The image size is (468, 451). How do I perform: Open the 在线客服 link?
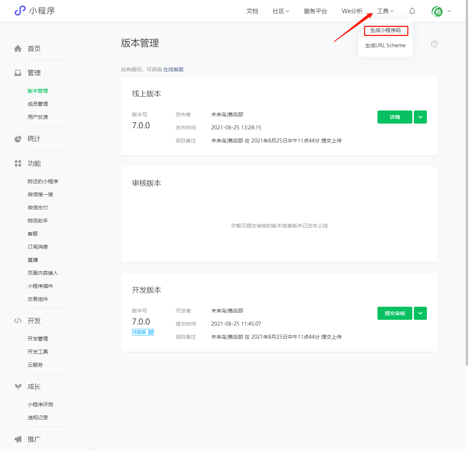tap(173, 69)
